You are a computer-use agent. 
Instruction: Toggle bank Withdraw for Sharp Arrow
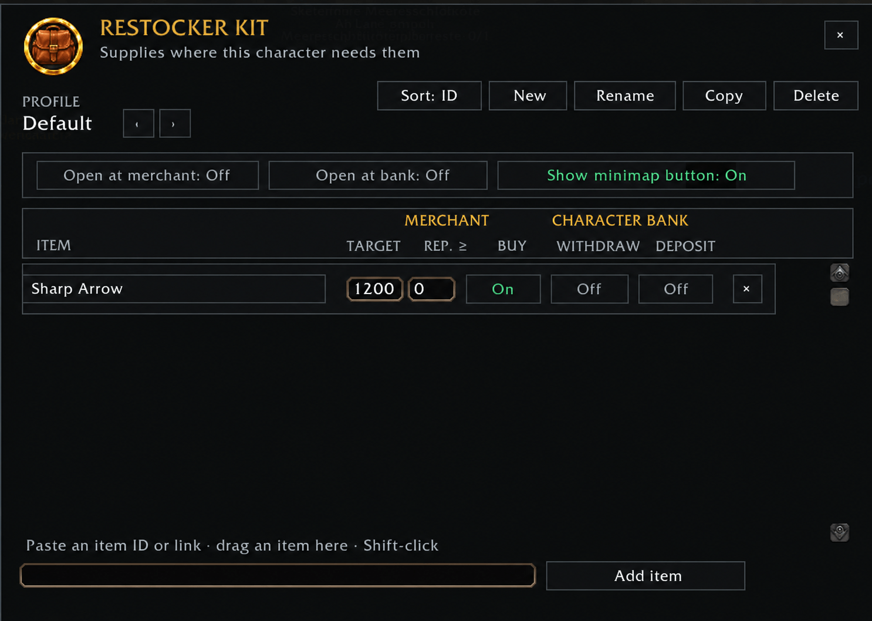coord(589,289)
